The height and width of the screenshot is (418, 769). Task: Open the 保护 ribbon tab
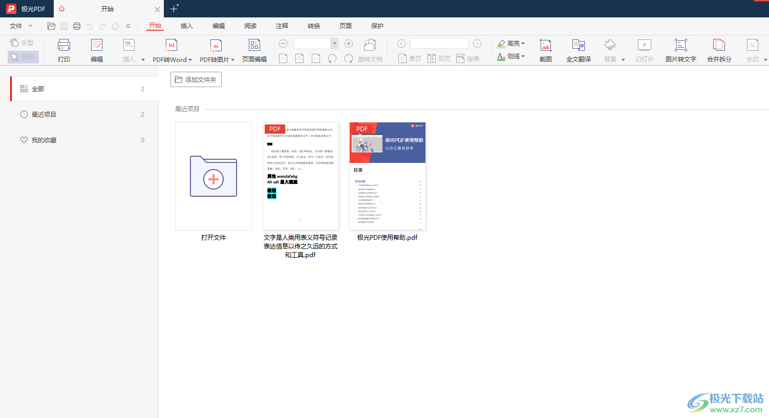coord(377,26)
